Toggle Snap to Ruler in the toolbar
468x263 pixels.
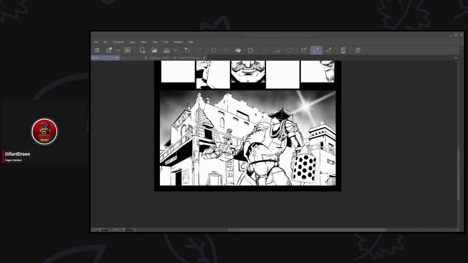(304, 50)
